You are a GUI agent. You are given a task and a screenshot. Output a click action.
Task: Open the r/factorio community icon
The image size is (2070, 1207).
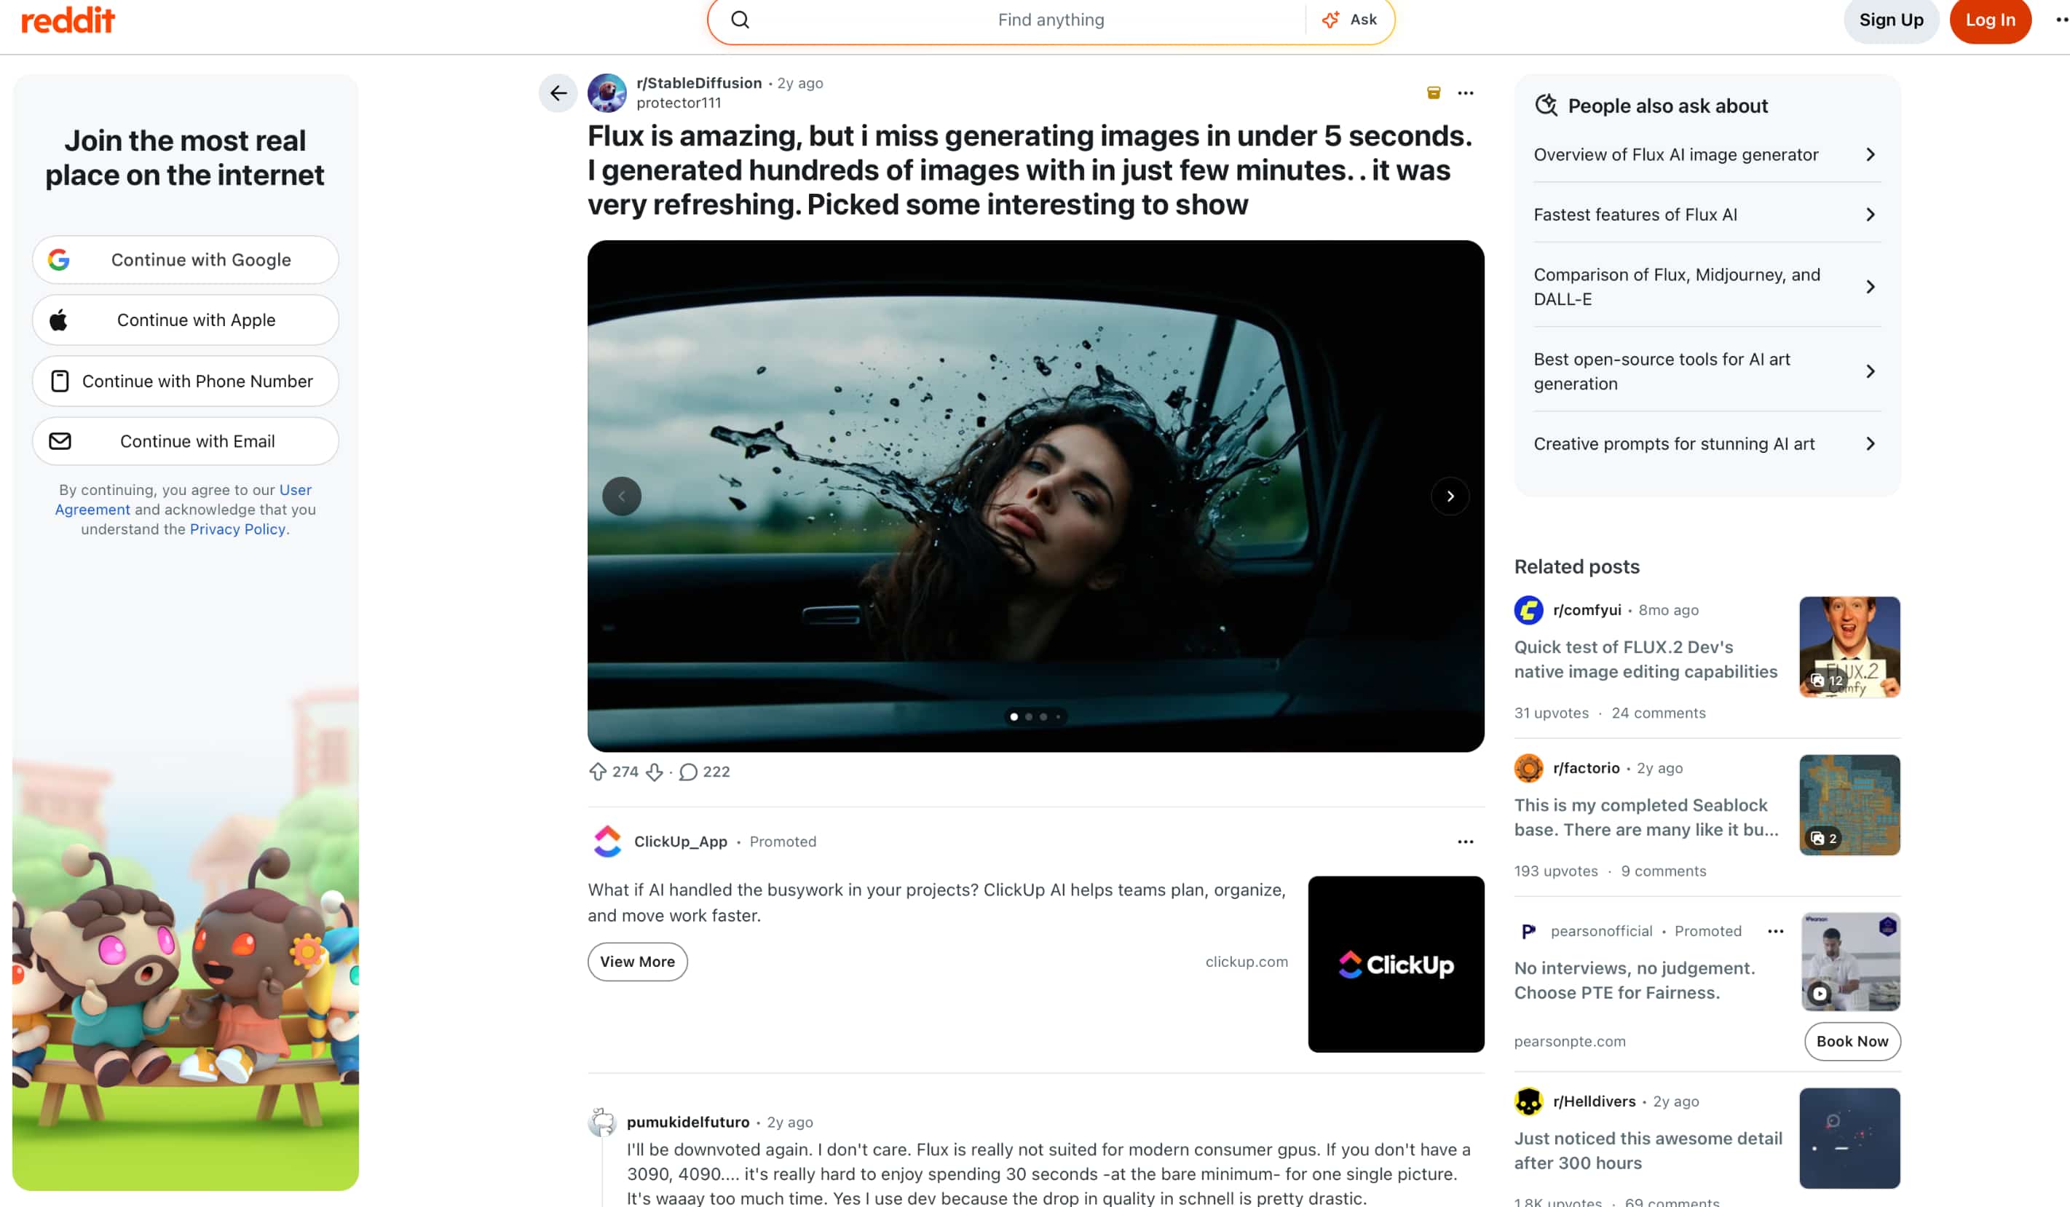[x=1529, y=769]
